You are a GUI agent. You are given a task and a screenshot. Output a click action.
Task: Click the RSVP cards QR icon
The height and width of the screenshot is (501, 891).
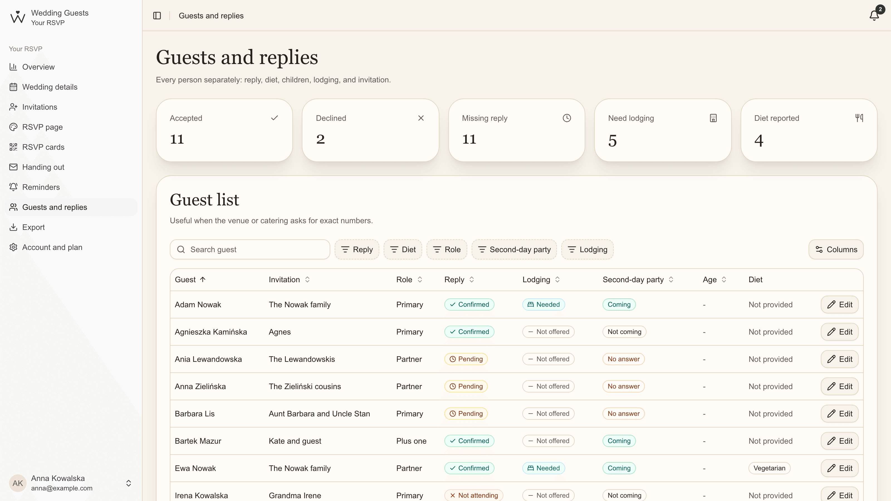[13, 147]
